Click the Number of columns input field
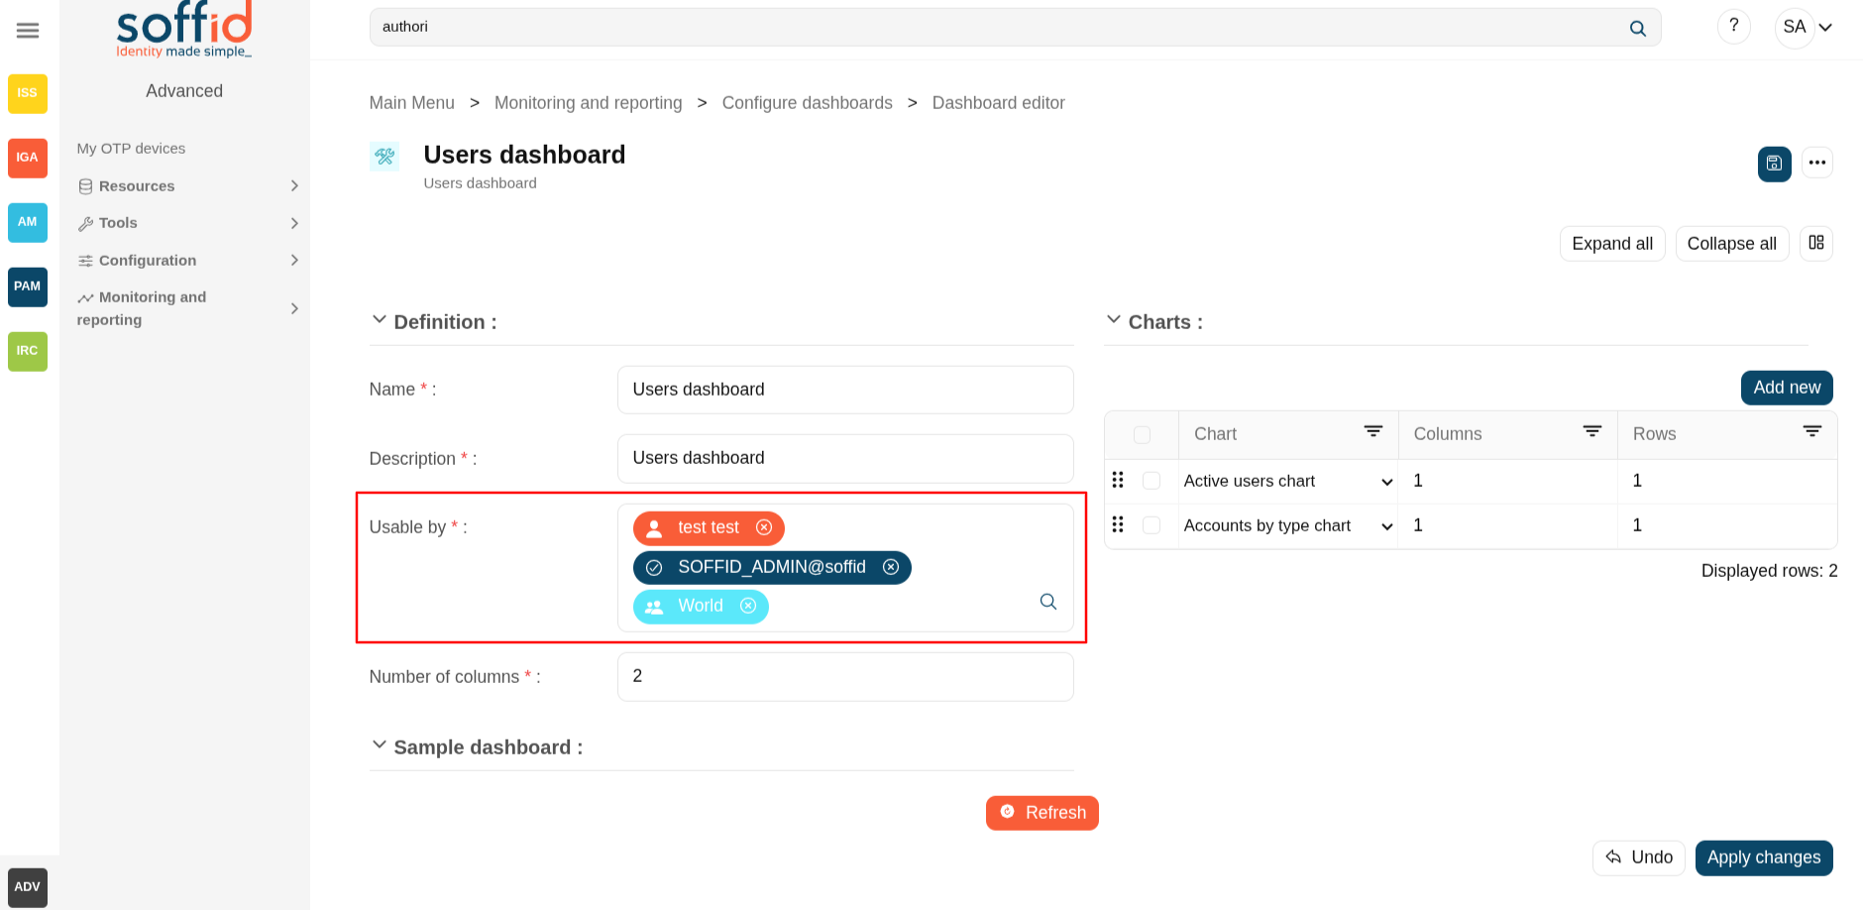 pos(844,677)
